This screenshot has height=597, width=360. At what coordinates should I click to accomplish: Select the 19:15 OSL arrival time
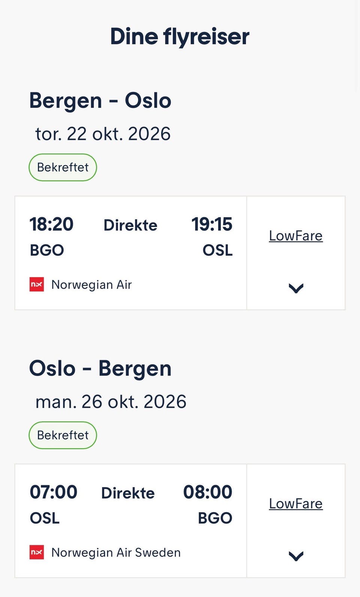click(212, 224)
